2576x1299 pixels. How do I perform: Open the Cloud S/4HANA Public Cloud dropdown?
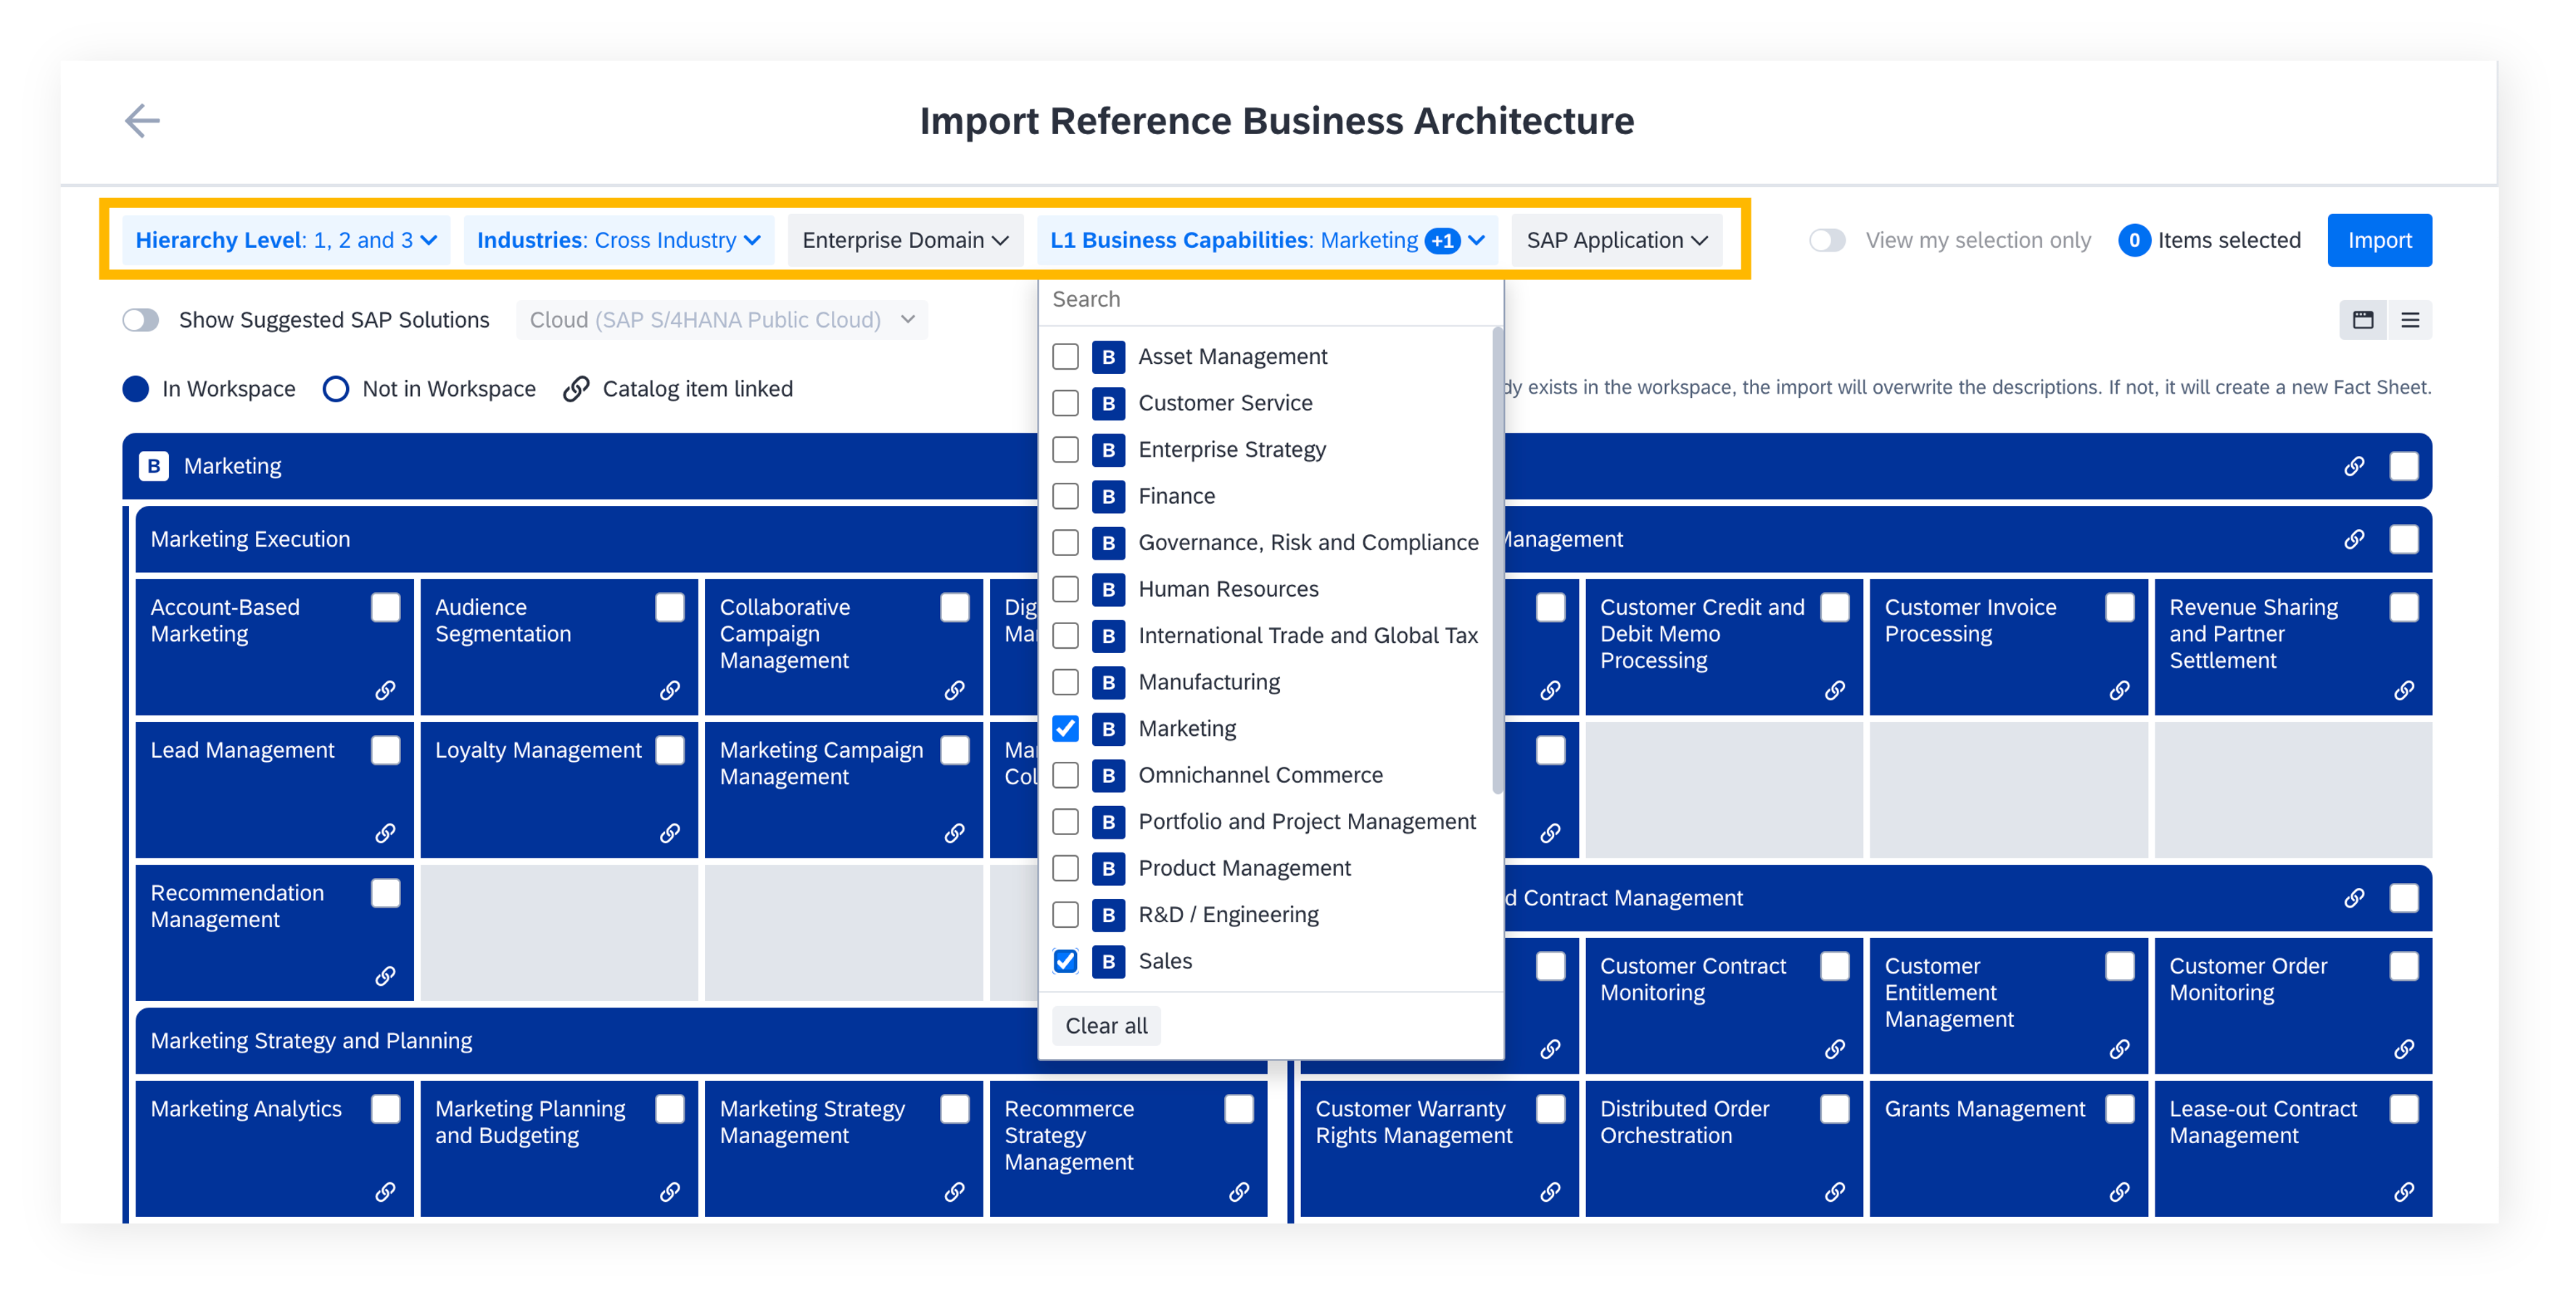pos(722,320)
